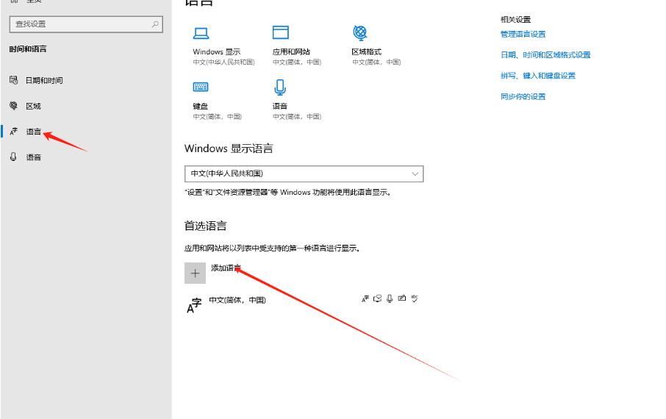666x419 pixels.
Task: Open the 管理语言设置 link
Action: pyautogui.click(x=523, y=35)
